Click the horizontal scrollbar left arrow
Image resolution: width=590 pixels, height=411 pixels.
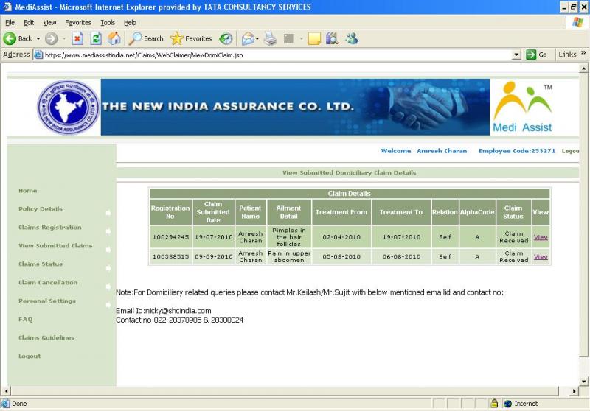(6, 391)
